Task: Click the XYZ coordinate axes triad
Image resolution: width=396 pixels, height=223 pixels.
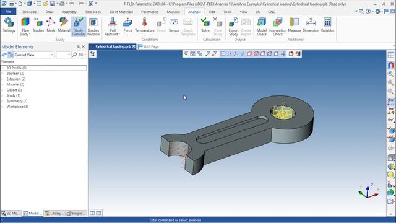Action: (369, 191)
